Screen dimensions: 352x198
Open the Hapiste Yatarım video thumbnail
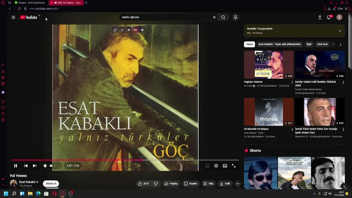click(269, 65)
